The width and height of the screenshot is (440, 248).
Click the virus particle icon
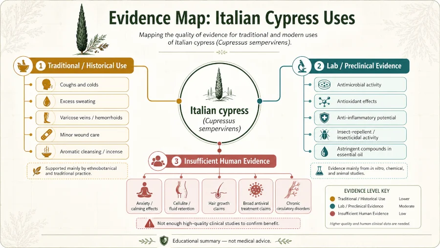pos(256,190)
